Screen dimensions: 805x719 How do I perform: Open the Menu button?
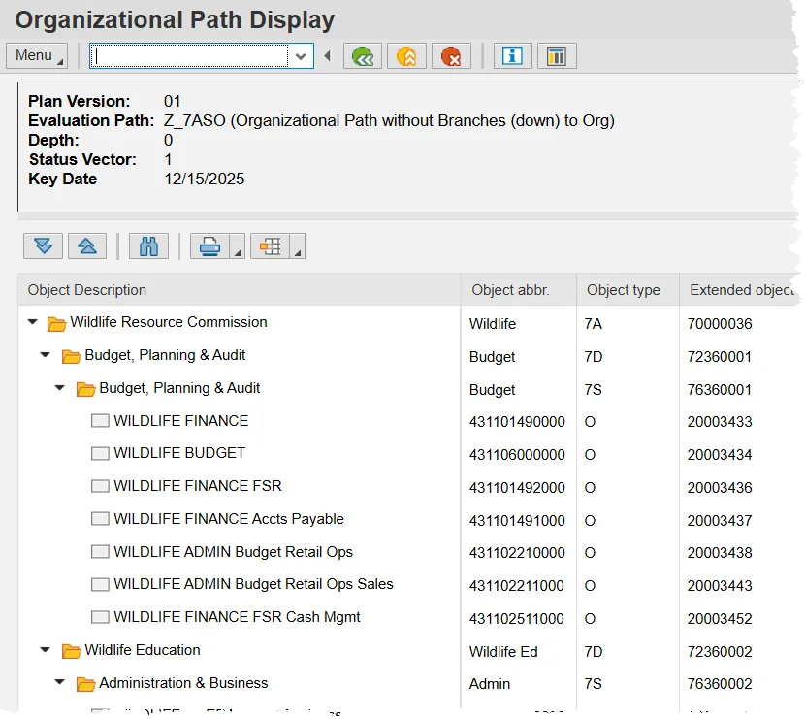[37, 55]
